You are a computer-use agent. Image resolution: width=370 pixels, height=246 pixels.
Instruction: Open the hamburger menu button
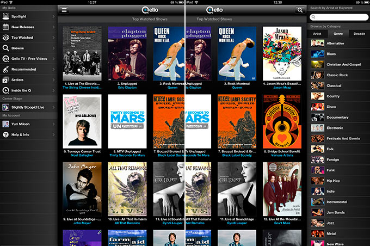click(64, 10)
